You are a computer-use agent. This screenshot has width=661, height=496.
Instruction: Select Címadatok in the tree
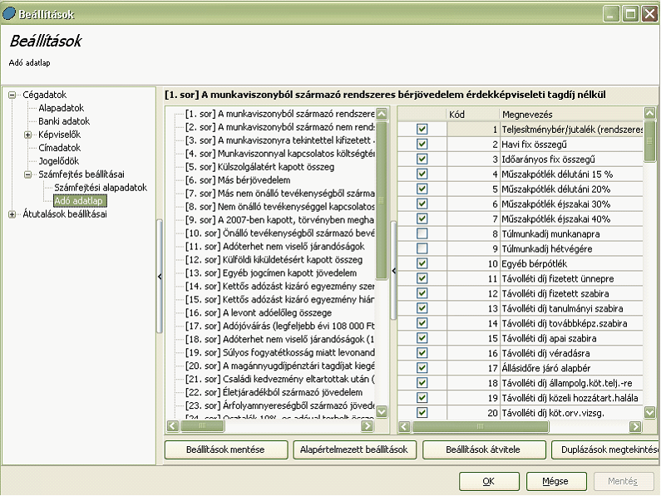pos(59,148)
